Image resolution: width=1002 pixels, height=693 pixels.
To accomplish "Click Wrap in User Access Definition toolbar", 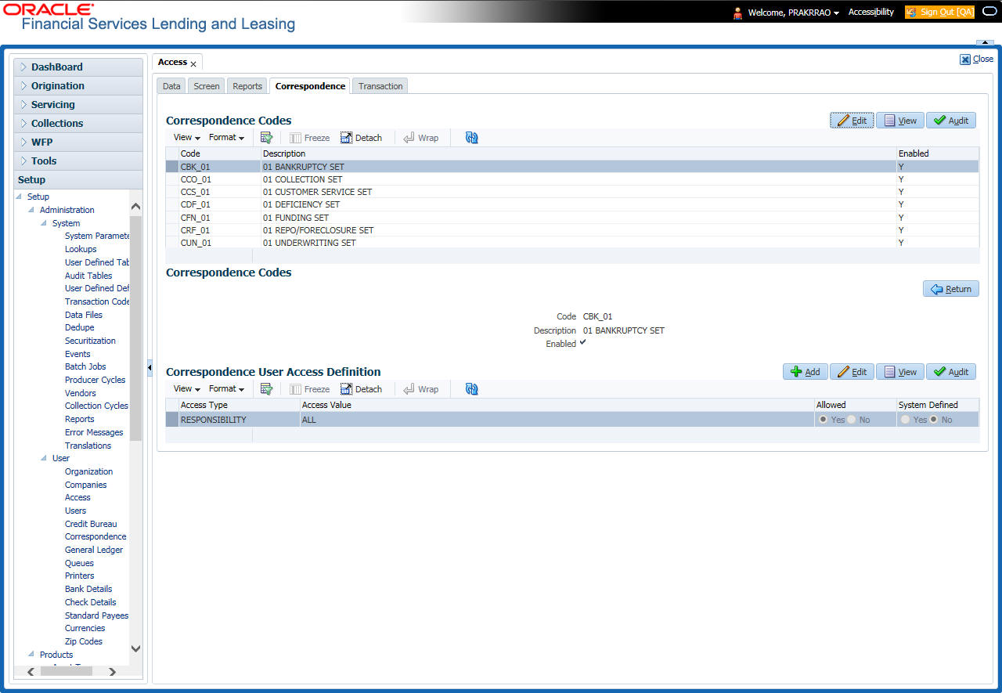I will 420,389.
